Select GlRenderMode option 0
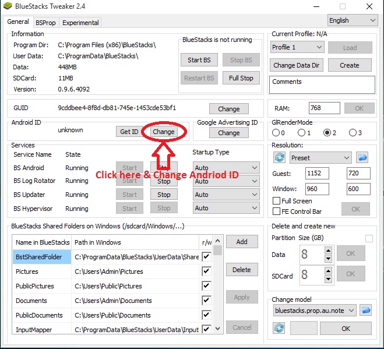 pyautogui.click(x=276, y=133)
